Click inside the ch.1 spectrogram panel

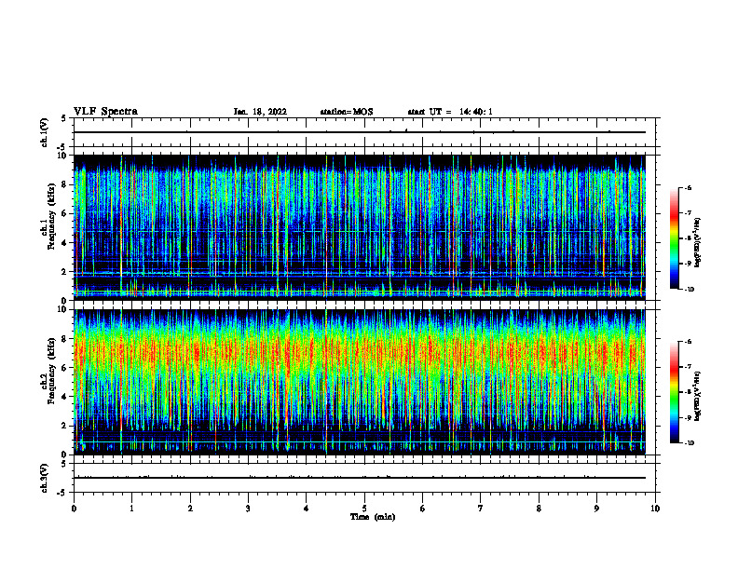click(359, 227)
